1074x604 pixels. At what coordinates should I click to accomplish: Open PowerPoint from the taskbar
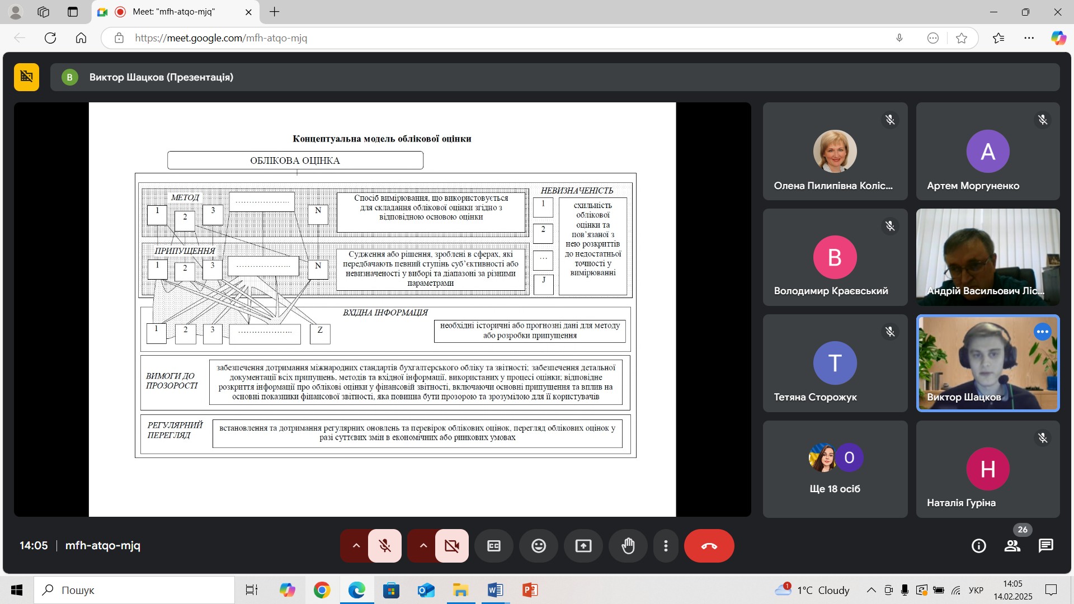pos(530,590)
